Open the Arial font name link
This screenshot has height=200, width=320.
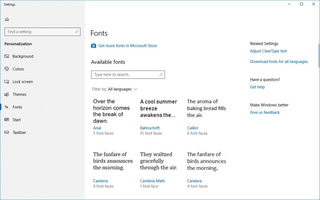(x=97, y=128)
